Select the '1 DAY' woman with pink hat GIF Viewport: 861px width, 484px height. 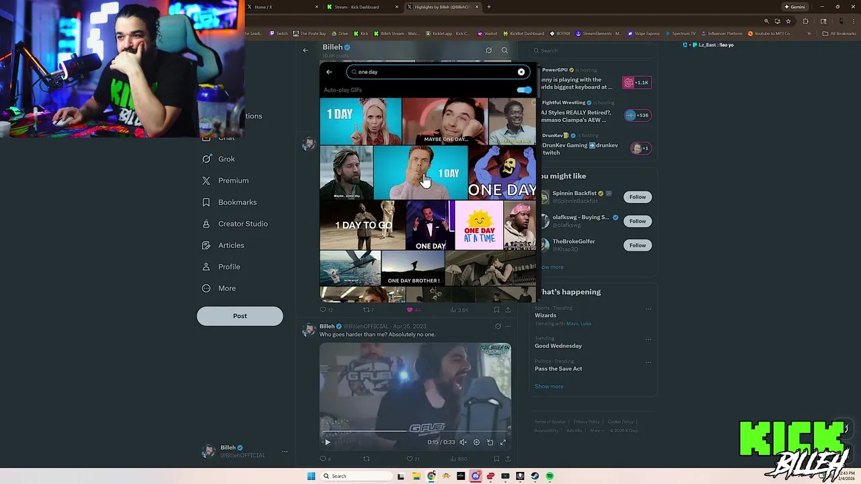click(x=361, y=122)
